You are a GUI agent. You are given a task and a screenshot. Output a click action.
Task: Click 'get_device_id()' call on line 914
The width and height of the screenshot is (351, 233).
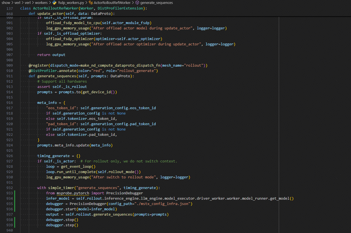[99, 92]
